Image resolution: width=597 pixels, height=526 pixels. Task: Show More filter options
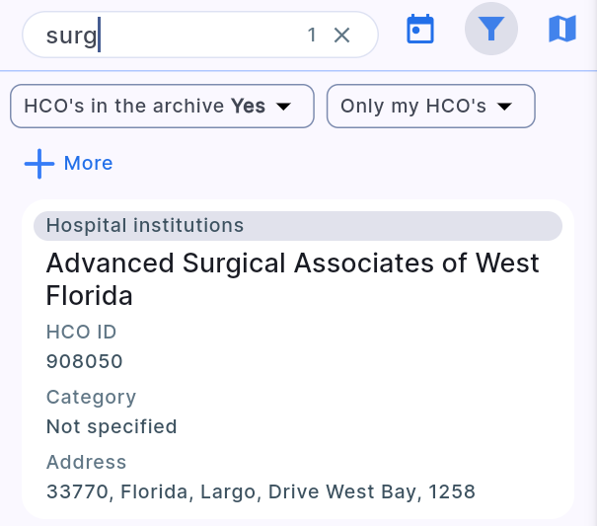(88, 164)
